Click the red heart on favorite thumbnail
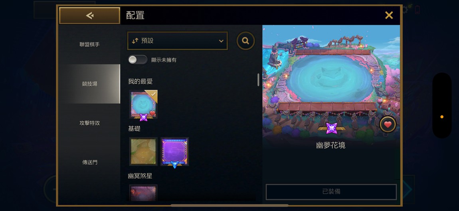 [x=152, y=113]
